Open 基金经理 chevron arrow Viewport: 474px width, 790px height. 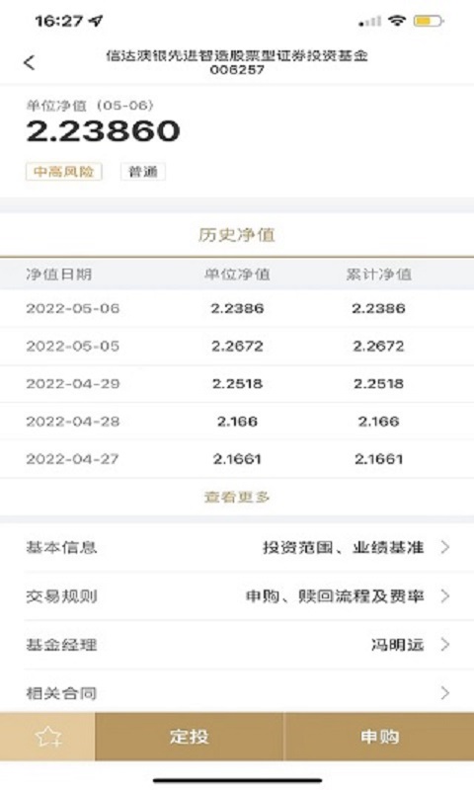click(x=444, y=645)
